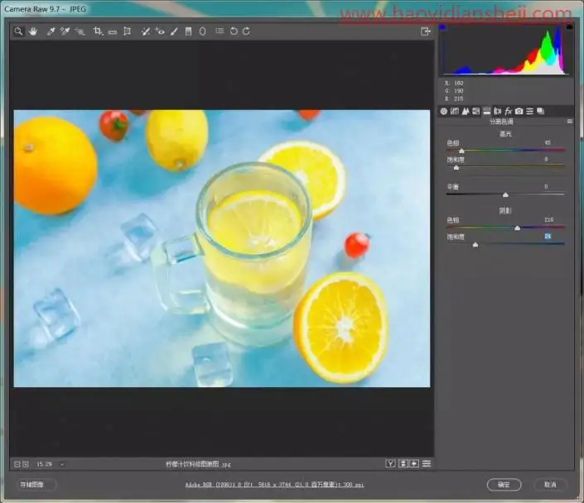Edit the Highlights Saturation value field

(x=546, y=159)
